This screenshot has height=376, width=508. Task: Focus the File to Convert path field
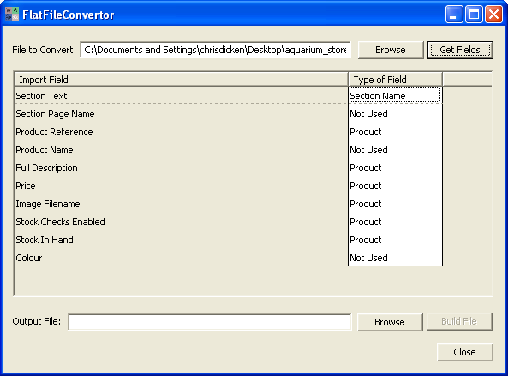pos(215,50)
